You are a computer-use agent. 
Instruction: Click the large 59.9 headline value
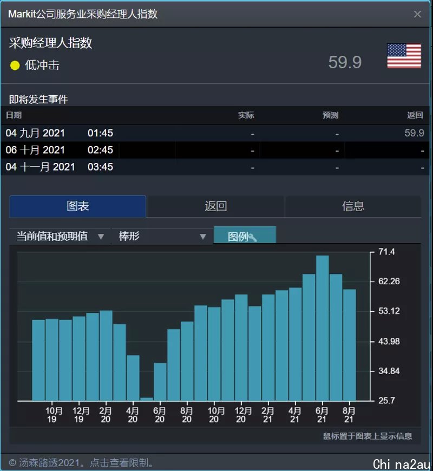(x=345, y=62)
